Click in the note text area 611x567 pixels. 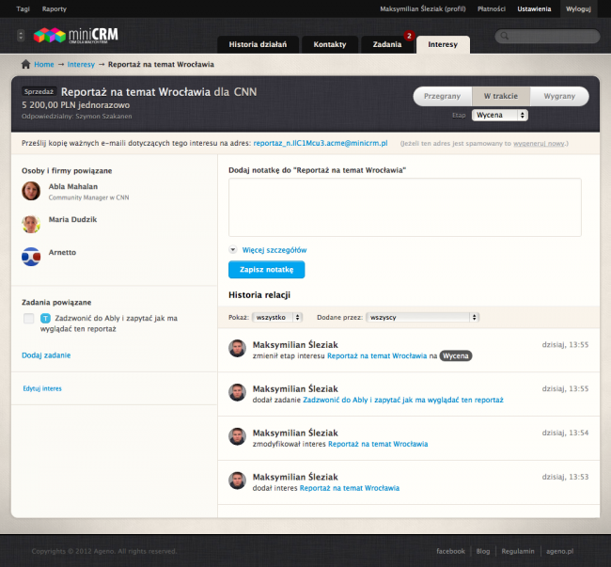coord(405,207)
